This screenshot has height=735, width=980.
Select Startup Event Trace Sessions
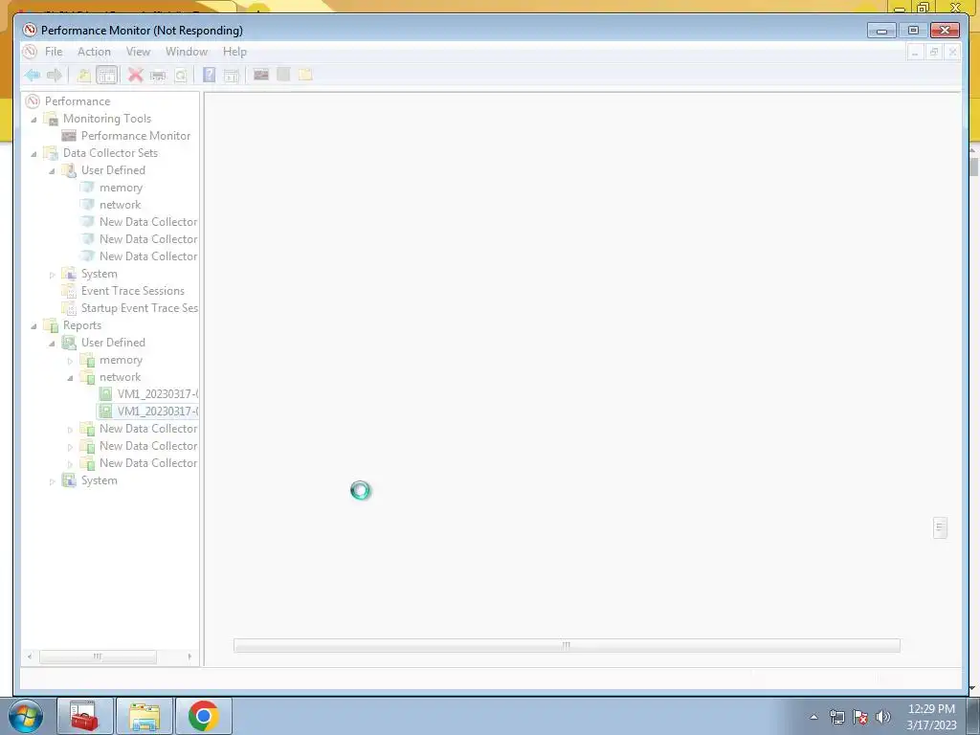point(140,308)
